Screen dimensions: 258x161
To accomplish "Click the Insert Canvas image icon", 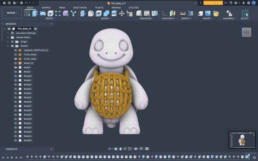I will 208,13.
